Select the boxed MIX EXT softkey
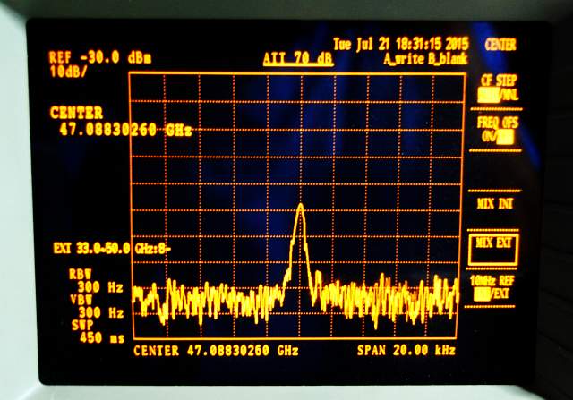This screenshot has height=400, width=573. [495, 243]
